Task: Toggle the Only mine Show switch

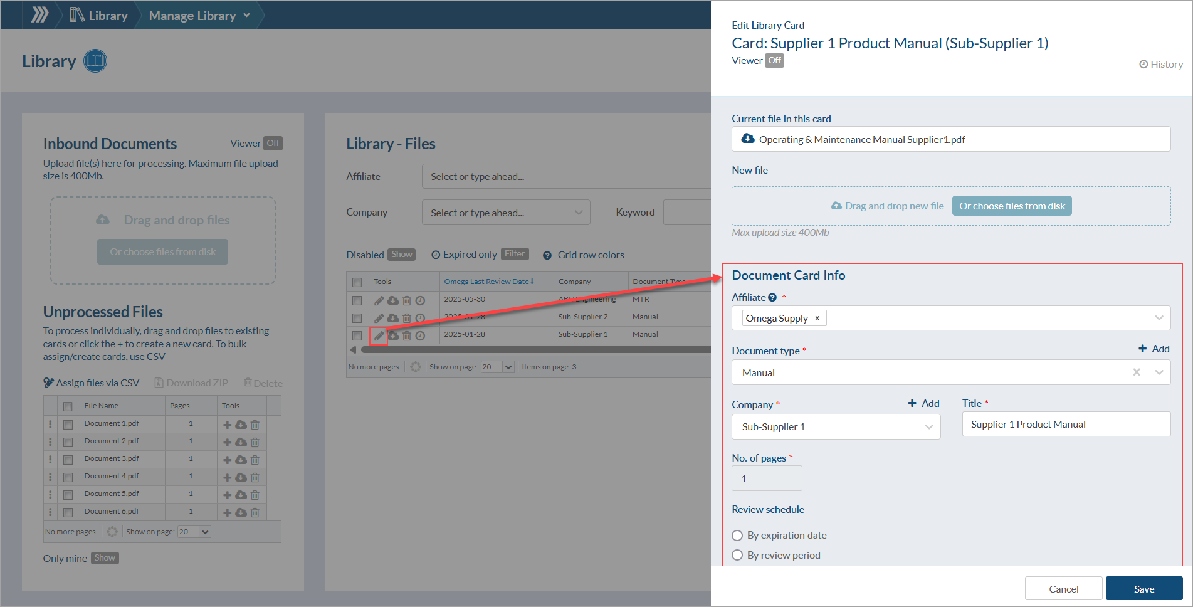Action: pos(105,558)
